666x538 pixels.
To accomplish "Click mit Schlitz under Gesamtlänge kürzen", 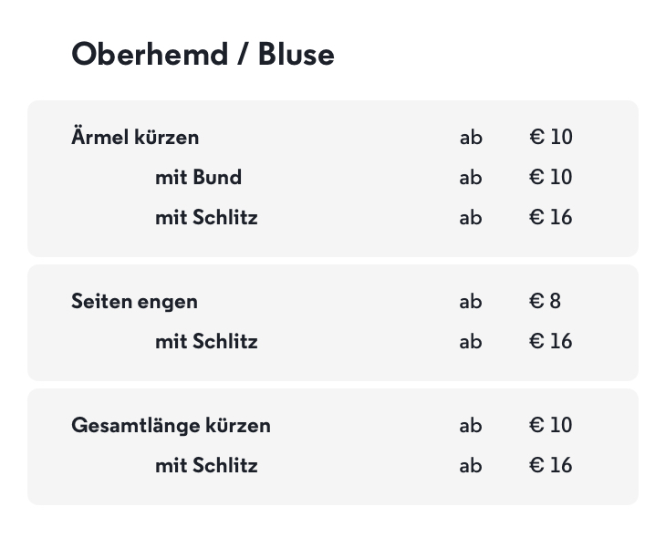I will coord(206,466).
